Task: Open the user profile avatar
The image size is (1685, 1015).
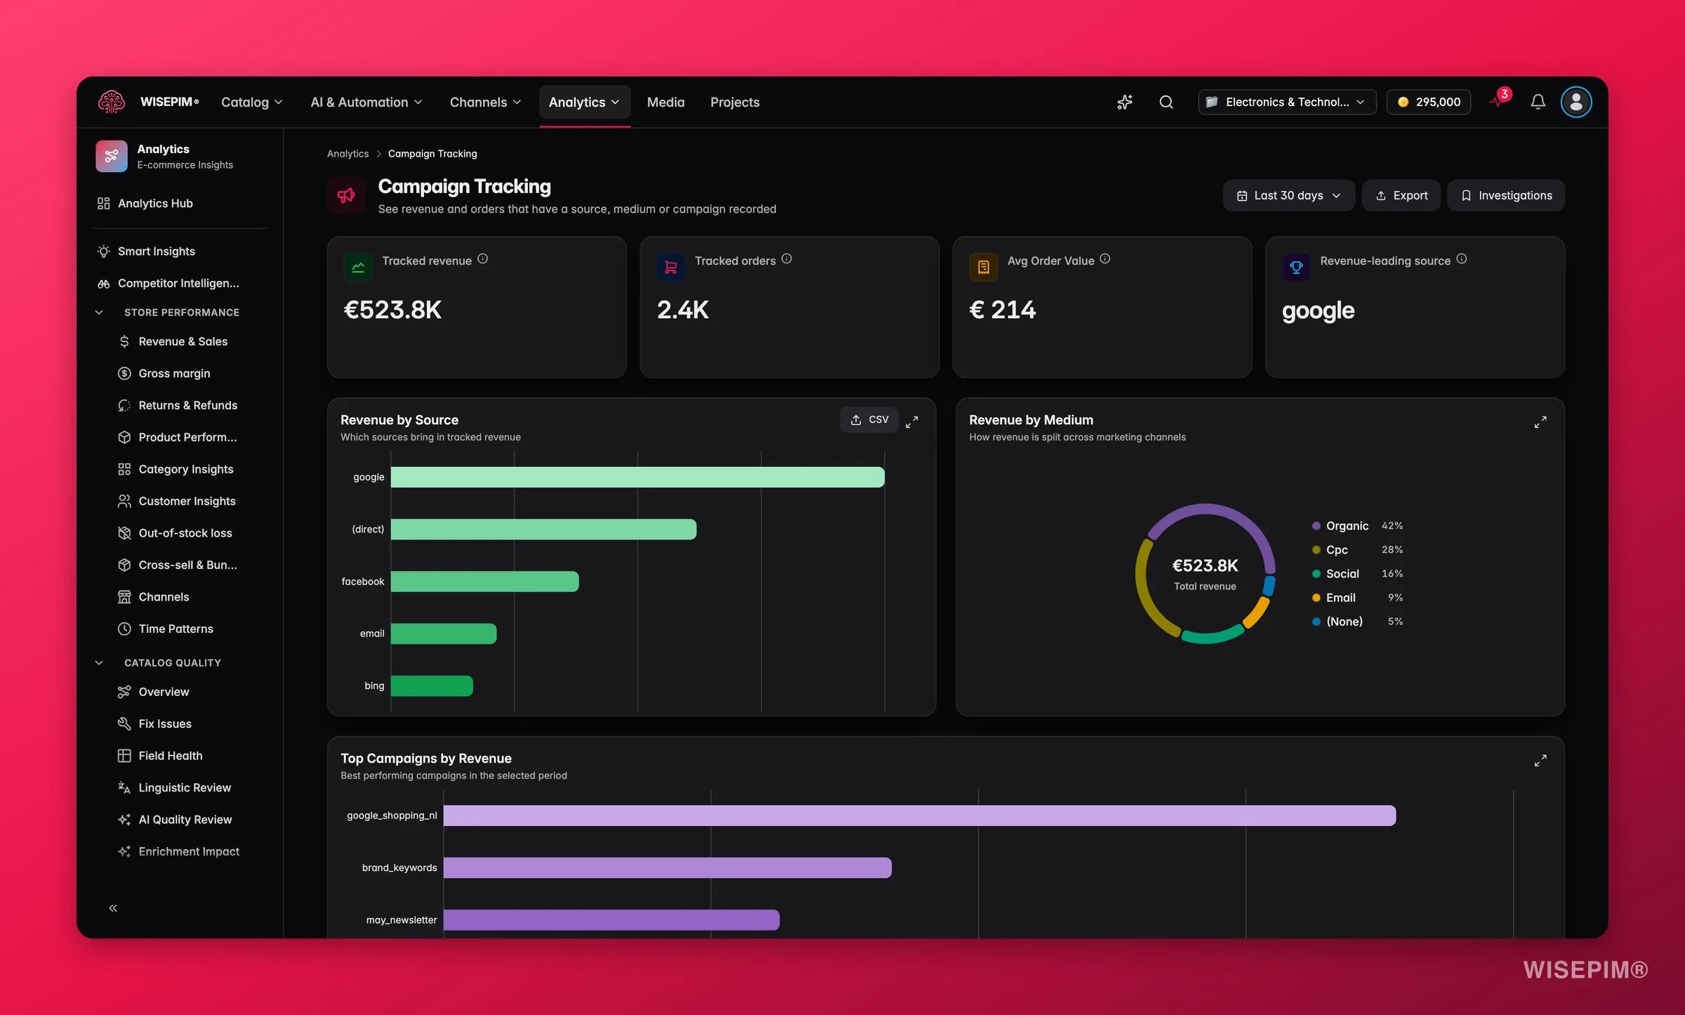Action: point(1576,102)
